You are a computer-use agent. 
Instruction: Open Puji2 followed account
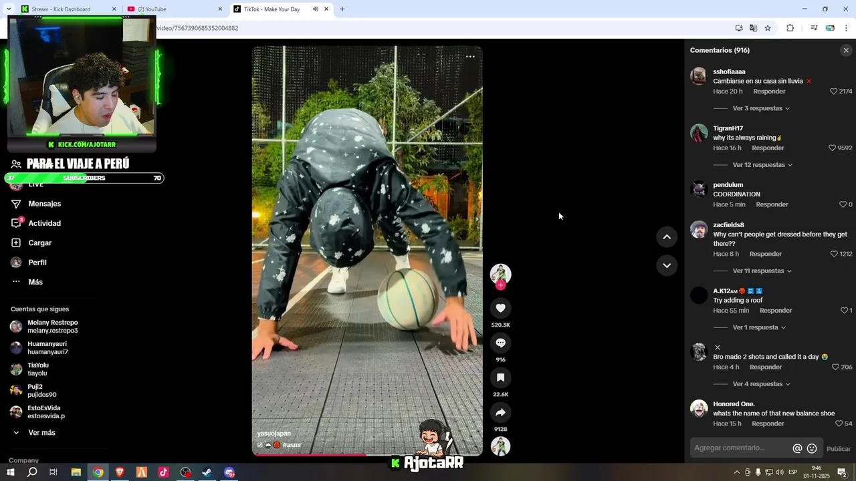[33, 391]
